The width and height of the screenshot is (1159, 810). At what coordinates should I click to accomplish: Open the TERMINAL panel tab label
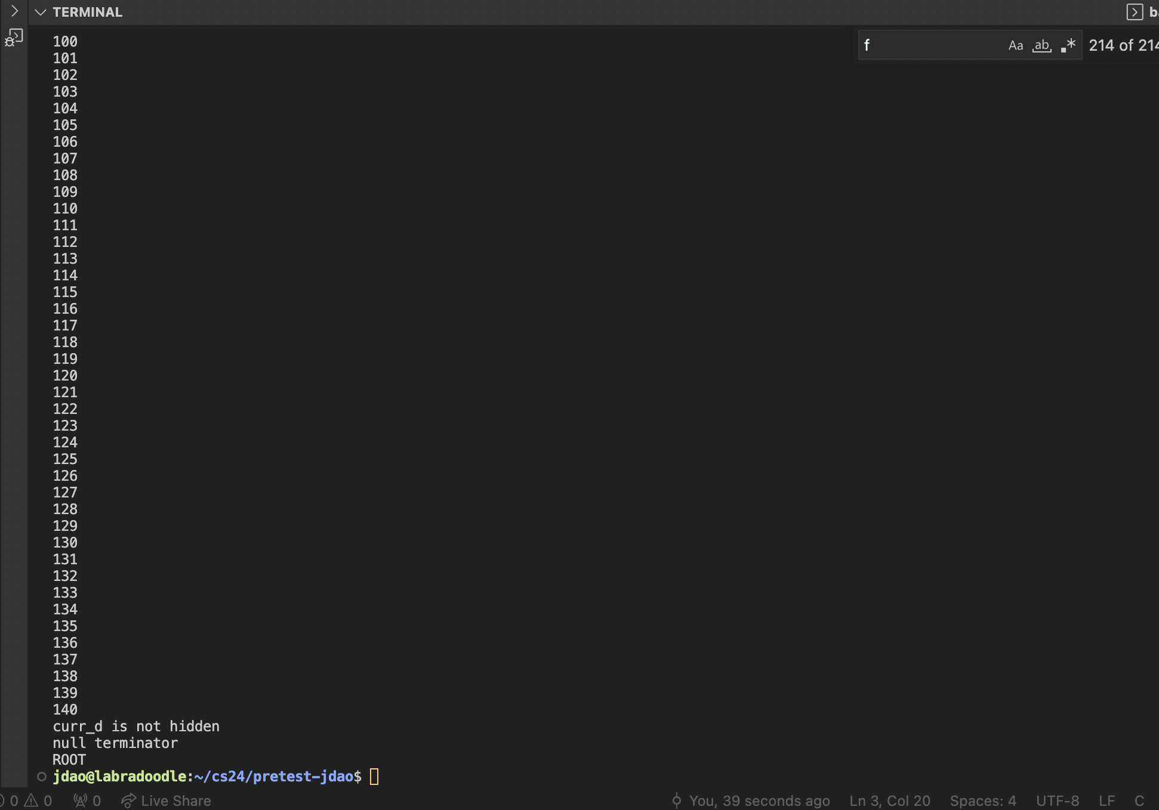click(x=87, y=13)
